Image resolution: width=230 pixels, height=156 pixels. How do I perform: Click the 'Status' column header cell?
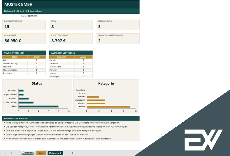pyautogui.click(x=15, y=57)
